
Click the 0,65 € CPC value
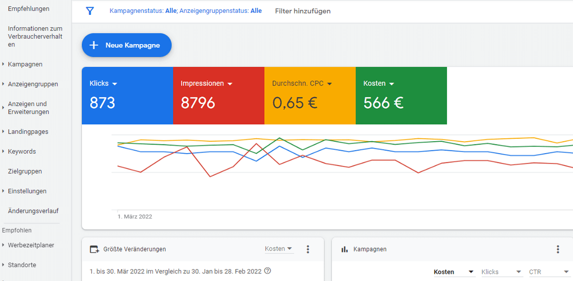point(295,103)
